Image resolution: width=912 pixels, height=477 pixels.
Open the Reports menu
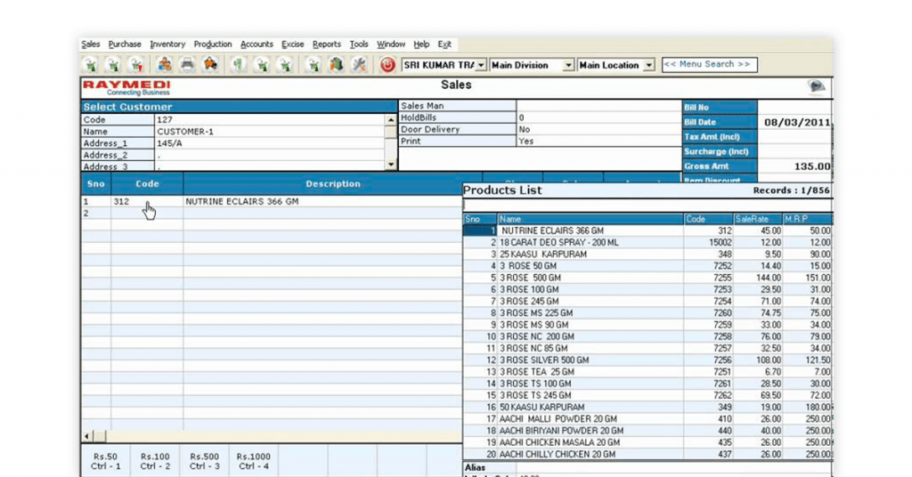pyautogui.click(x=326, y=44)
